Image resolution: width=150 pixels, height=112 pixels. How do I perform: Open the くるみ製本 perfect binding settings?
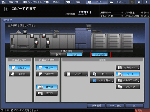(102, 81)
